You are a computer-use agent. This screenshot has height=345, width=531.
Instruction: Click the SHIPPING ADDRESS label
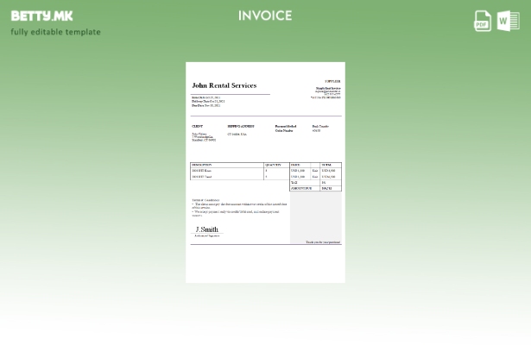(x=241, y=126)
